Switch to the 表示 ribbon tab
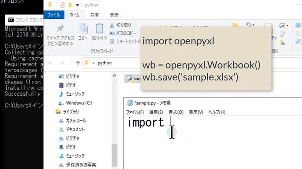This screenshot has width=302, height=169. pos(114,15)
